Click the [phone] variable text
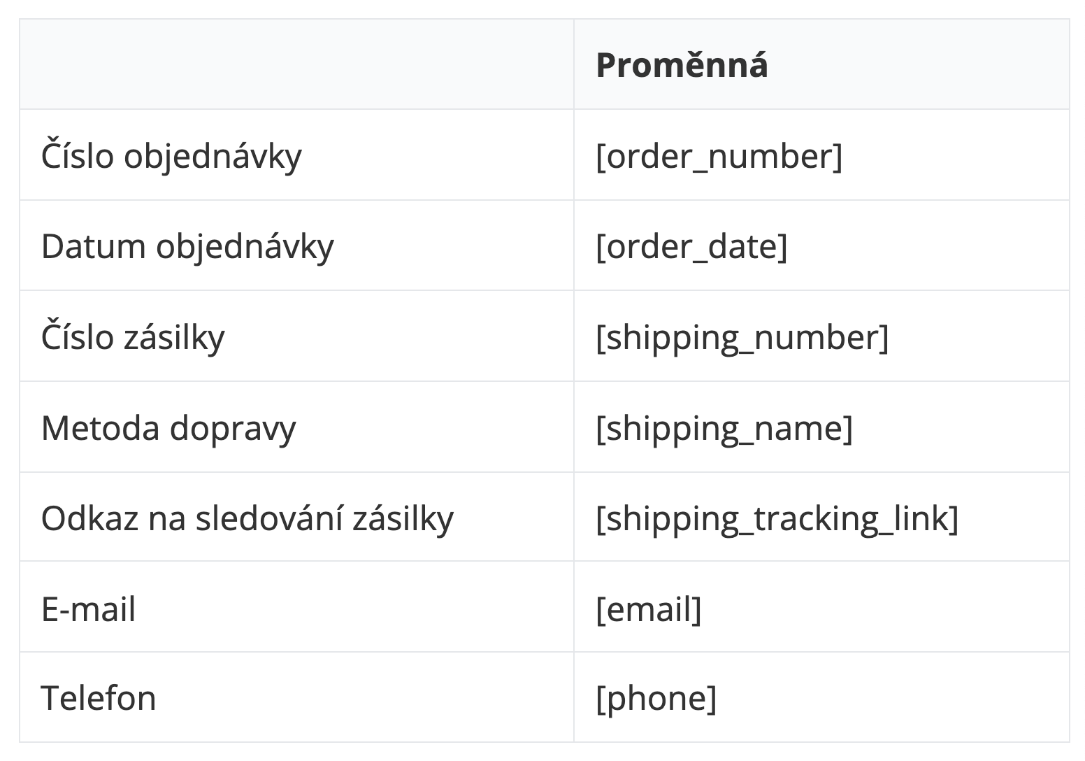 (656, 698)
